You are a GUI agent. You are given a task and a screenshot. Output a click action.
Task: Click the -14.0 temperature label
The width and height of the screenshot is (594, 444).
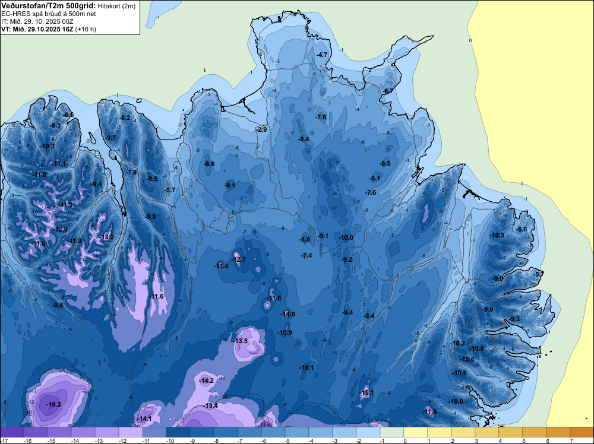point(287,314)
